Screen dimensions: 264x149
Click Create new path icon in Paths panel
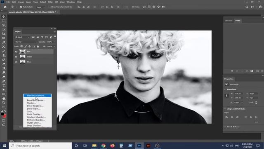pyautogui.click(x=257, y=71)
